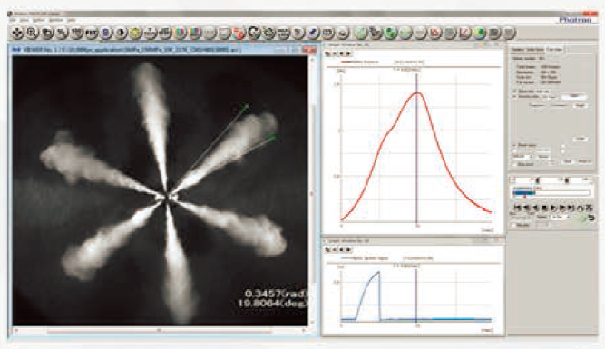Select the magnifier zoom tool
This screenshot has width=605, height=349.
33,34
